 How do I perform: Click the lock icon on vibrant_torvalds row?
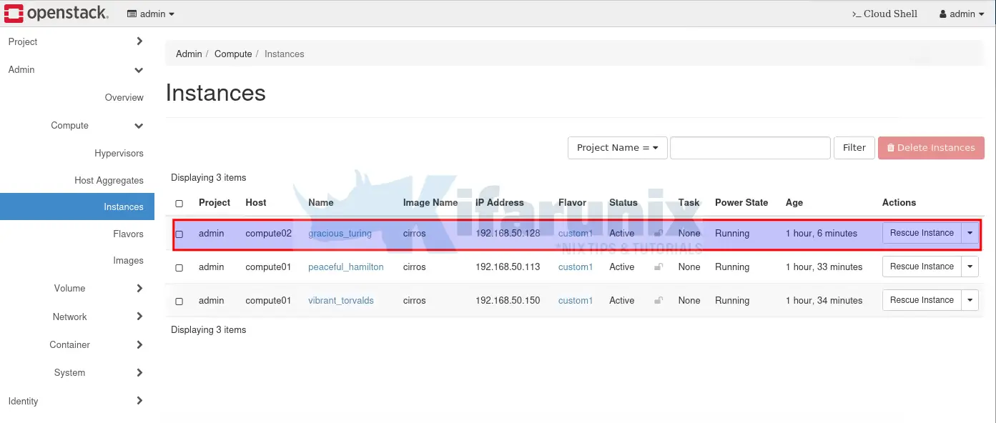point(658,300)
